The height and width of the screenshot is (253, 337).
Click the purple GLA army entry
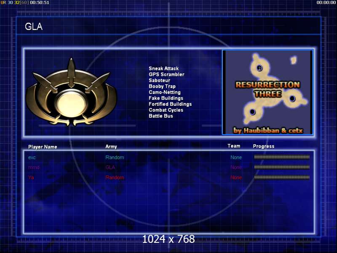(x=110, y=167)
